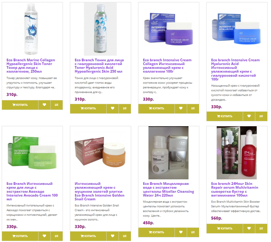Buy the Intensive Avocado Cream
This screenshot has height=242, width=271.
point(20,236)
